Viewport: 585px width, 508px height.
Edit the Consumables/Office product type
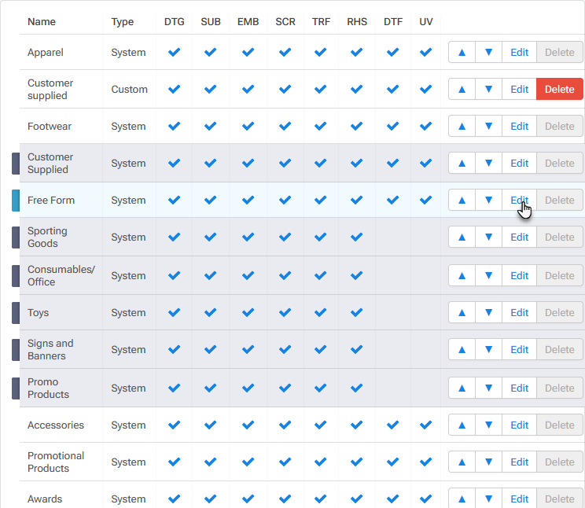pos(519,275)
